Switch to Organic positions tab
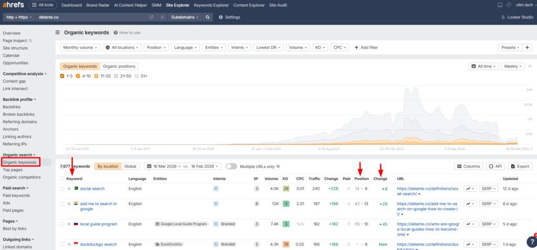 [x=119, y=66]
